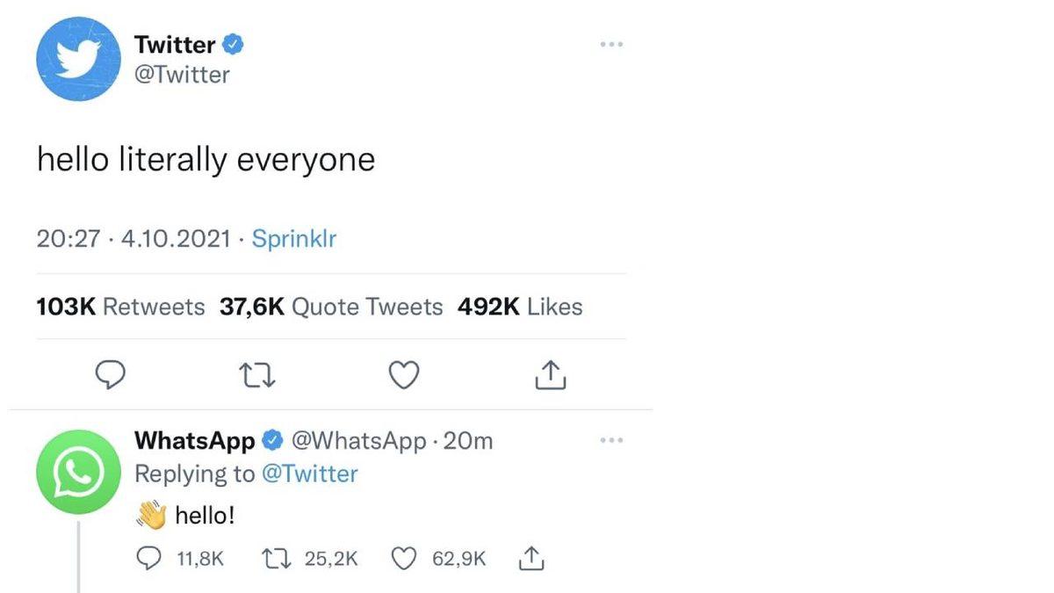
Task: Click WhatsApp's verified checkmark
Action: (x=272, y=440)
